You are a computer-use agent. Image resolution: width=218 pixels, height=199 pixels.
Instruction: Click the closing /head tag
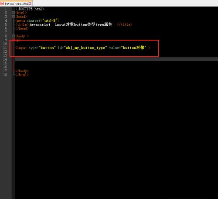[22, 28]
